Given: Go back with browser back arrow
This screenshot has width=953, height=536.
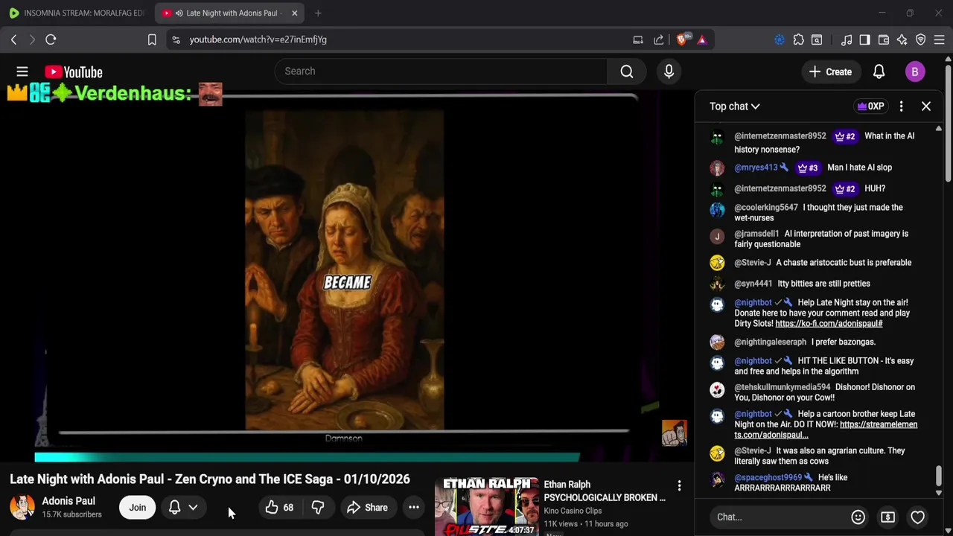Looking at the screenshot, I should coord(13,39).
